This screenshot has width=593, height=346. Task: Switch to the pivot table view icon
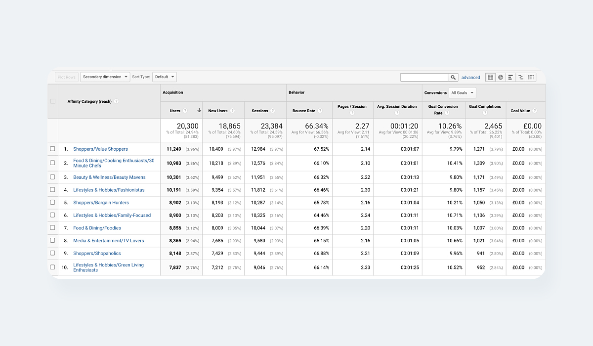[531, 77]
